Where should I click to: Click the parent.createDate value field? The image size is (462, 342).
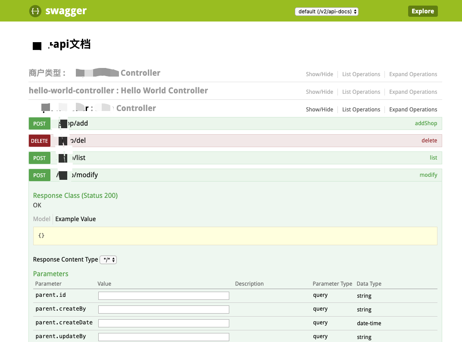tap(163, 323)
